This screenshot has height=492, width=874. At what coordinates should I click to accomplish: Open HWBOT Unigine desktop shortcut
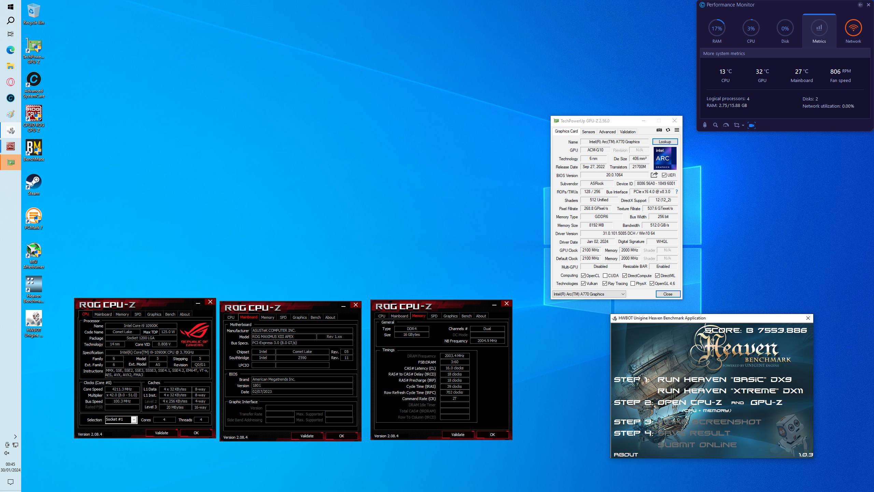(x=33, y=324)
